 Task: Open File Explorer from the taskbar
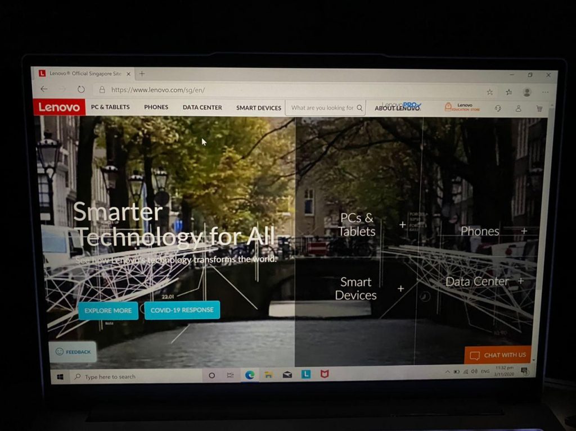(268, 375)
